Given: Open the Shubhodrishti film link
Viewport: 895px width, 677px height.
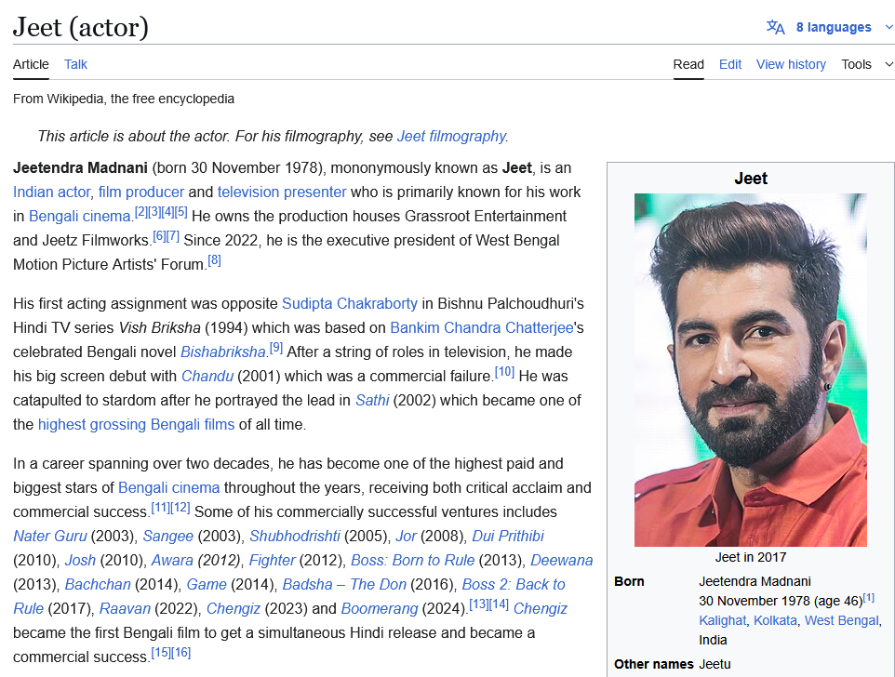Looking at the screenshot, I should tap(295, 537).
